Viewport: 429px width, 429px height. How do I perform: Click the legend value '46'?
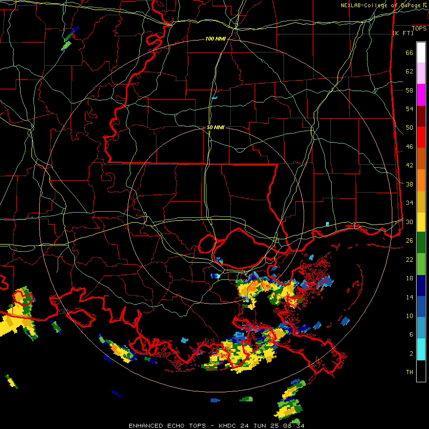tap(409, 147)
